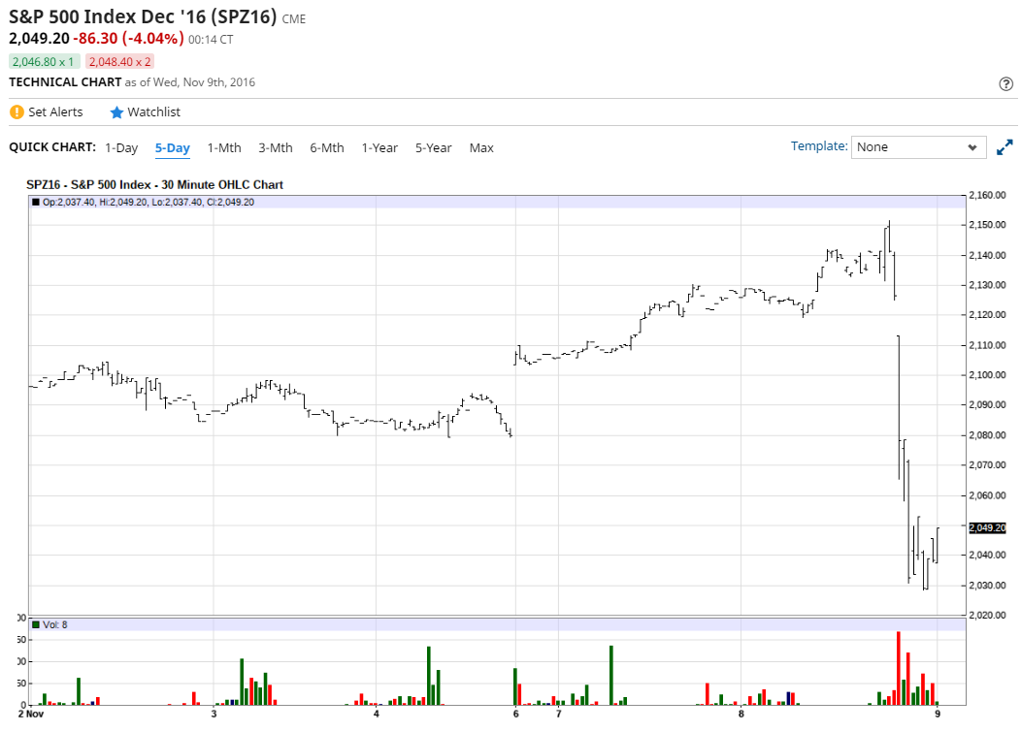Click the red ask 2,048.40 x 2
The width and height of the screenshot is (1021, 732).
[x=119, y=62]
